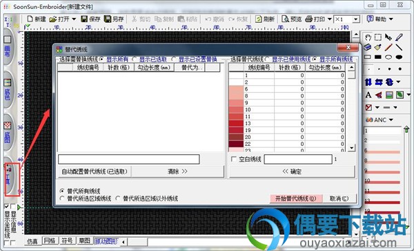Screen dimensions: 414x251
Task: Select 显示所有 radio in left group
Action: pyautogui.click(x=101, y=59)
